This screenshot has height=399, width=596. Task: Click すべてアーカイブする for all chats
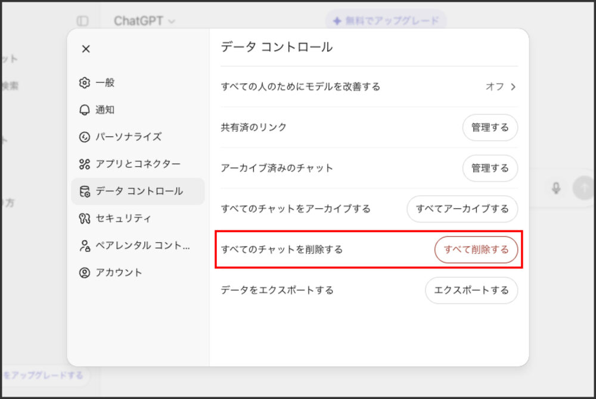462,209
